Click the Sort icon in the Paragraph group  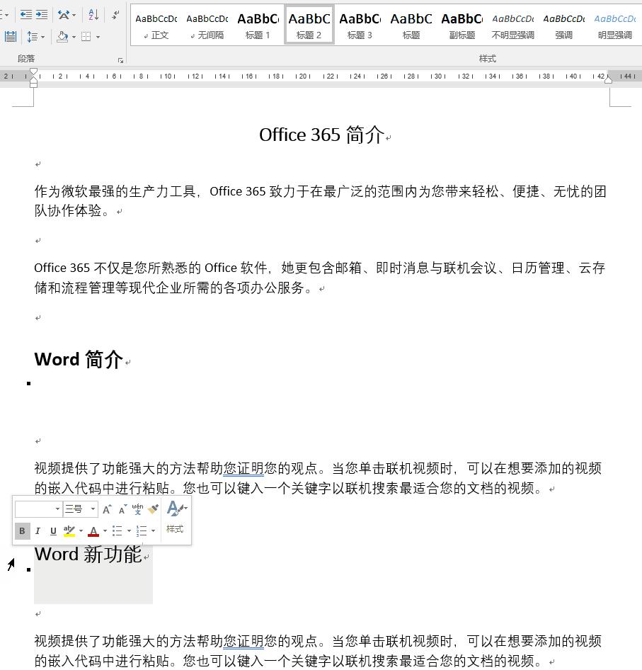tap(93, 15)
